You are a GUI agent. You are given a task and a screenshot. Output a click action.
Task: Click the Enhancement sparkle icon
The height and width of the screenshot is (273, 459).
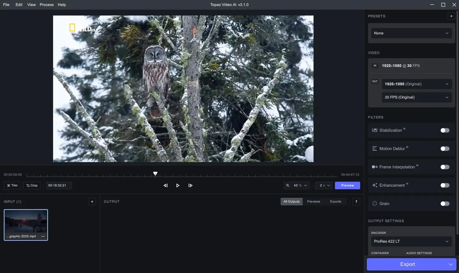pos(374,185)
